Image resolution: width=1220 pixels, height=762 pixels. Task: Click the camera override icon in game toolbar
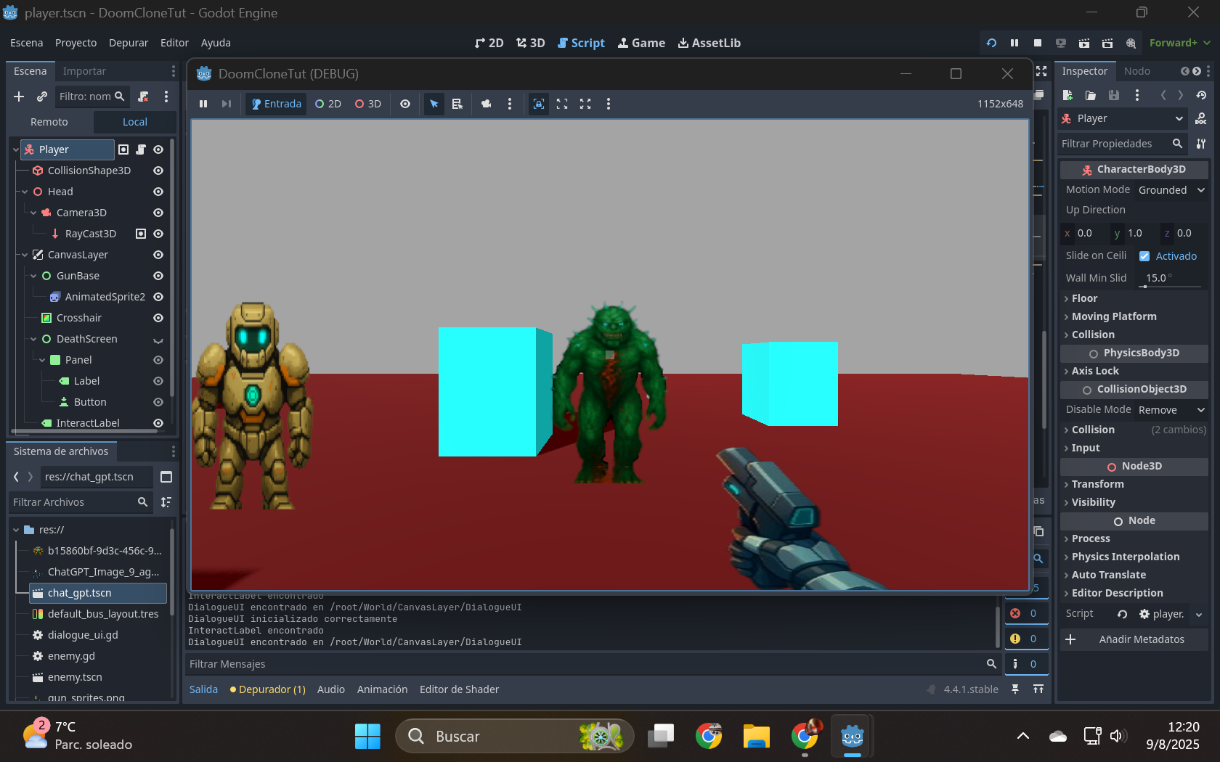pyautogui.click(x=487, y=104)
